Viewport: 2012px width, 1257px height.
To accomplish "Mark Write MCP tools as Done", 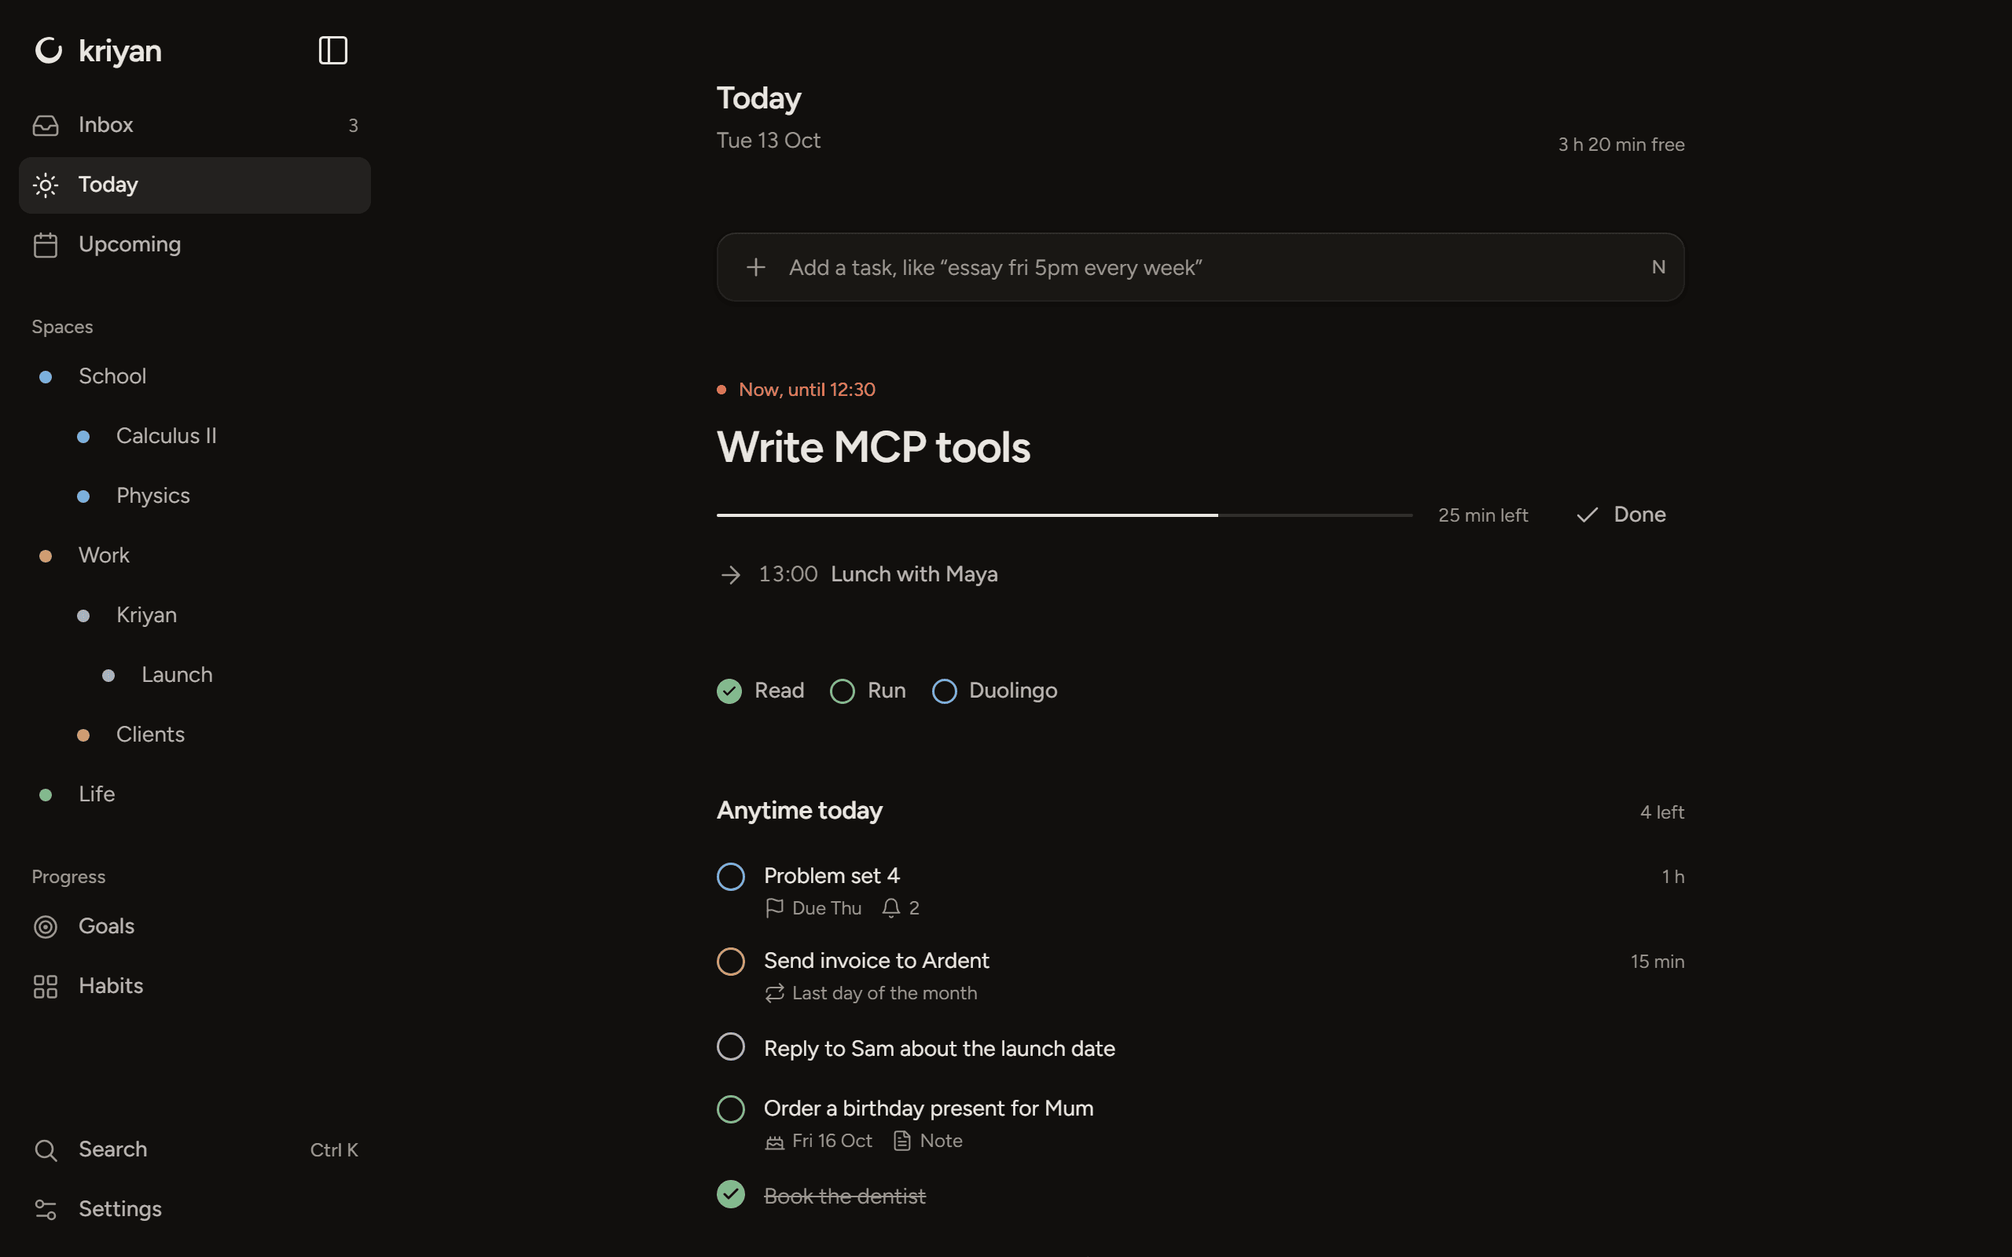I will 1621,515.
